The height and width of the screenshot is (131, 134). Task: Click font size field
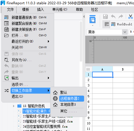tap(132, 32)
